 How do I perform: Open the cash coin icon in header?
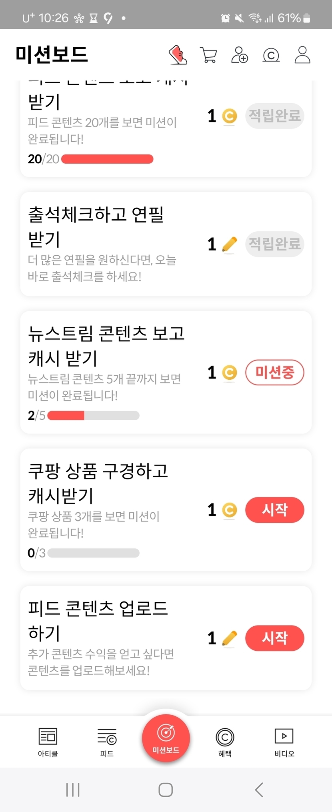tap(271, 55)
